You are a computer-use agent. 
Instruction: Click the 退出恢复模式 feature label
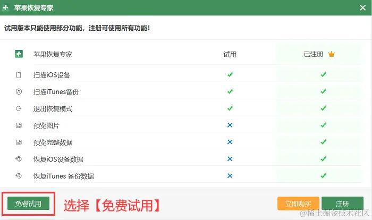point(53,109)
